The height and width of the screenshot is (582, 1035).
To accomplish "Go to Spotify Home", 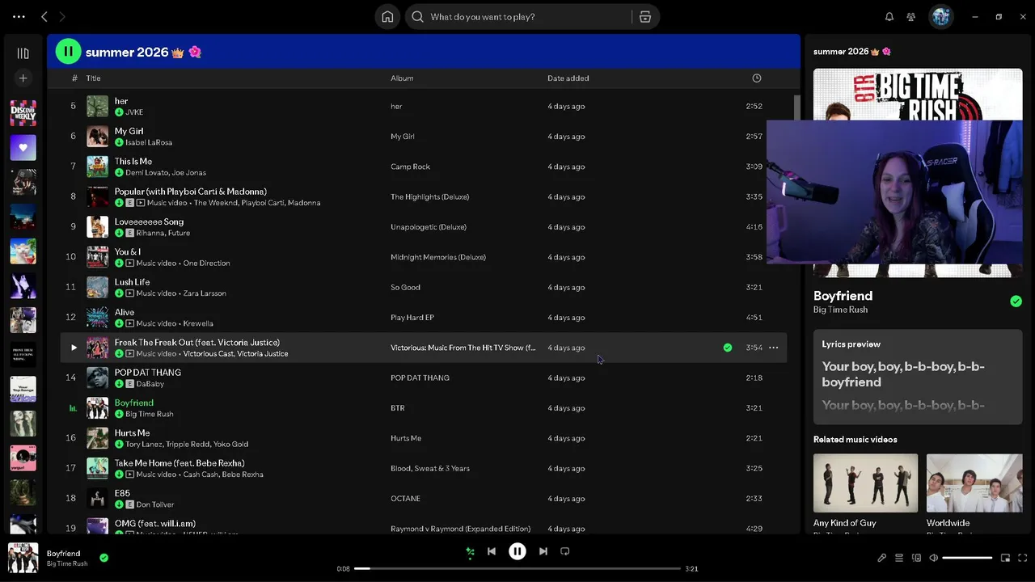I will point(387,17).
